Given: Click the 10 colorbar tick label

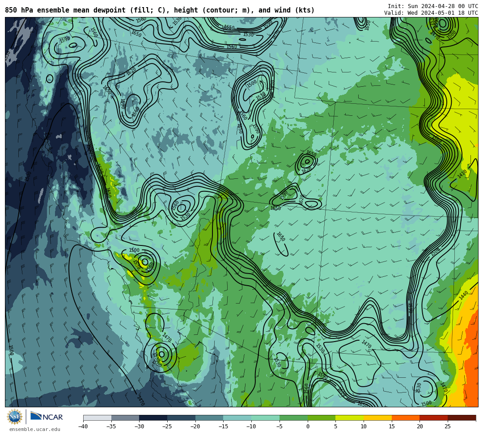Looking at the screenshot, I should pyautogui.click(x=364, y=427).
